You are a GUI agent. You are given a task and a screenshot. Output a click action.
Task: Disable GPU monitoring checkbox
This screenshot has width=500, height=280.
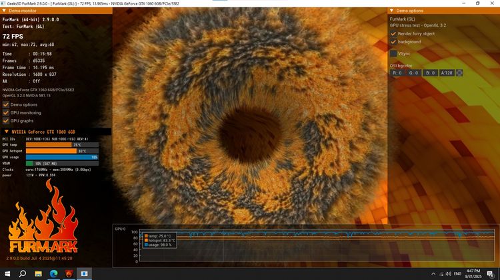point(6,112)
